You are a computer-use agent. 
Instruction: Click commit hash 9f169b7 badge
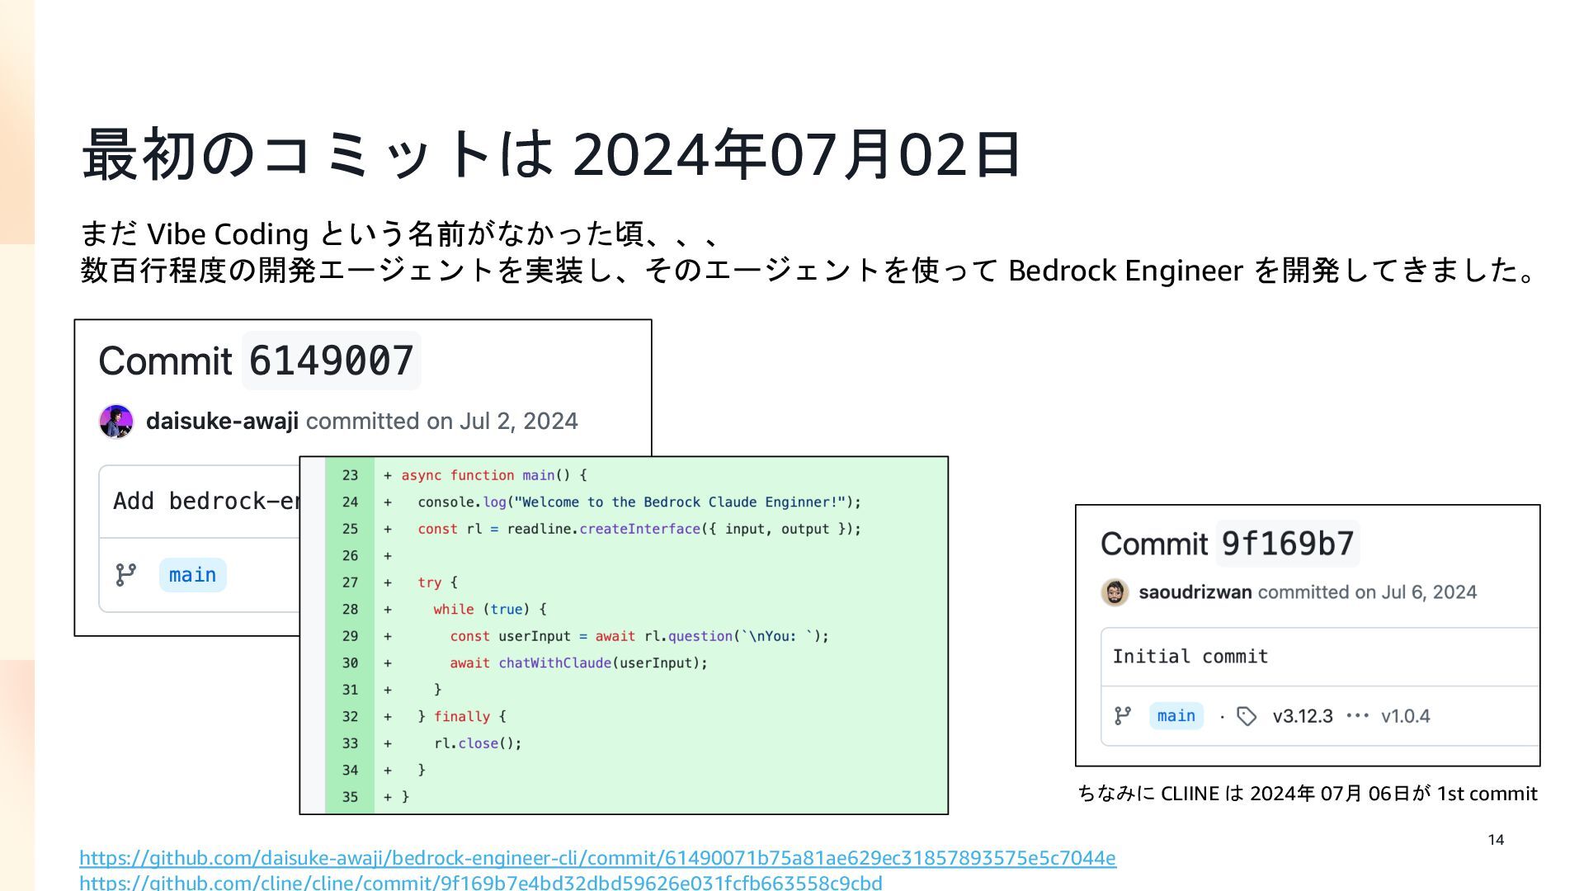tap(1287, 544)
